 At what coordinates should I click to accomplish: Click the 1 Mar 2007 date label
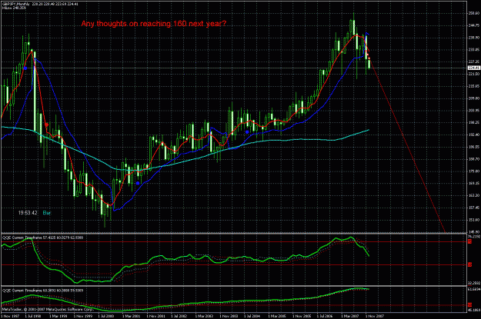pyautogui.click(x=350, y=316)
